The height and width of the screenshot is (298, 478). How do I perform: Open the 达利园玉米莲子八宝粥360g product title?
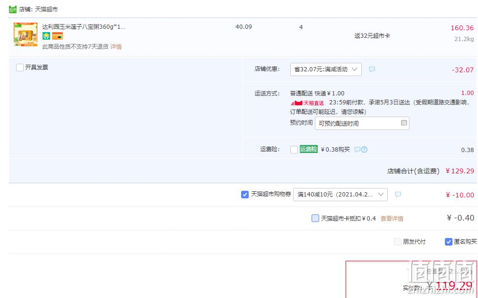[x=84, y=27]
